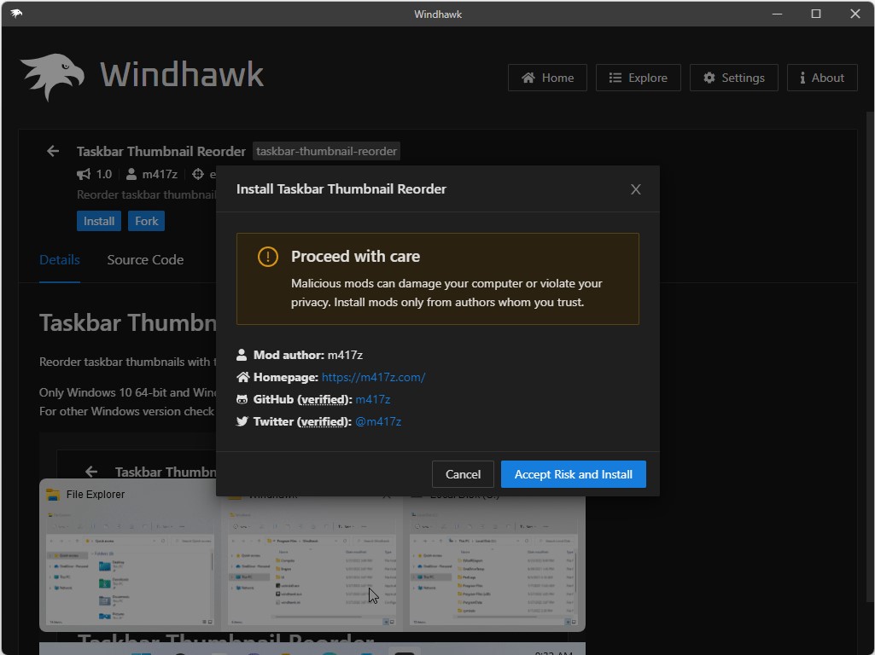Image resolution: width=875 pixels, height=655 pixels.
Task: Click the Windhawk title bar app icon
Action: 16,14
